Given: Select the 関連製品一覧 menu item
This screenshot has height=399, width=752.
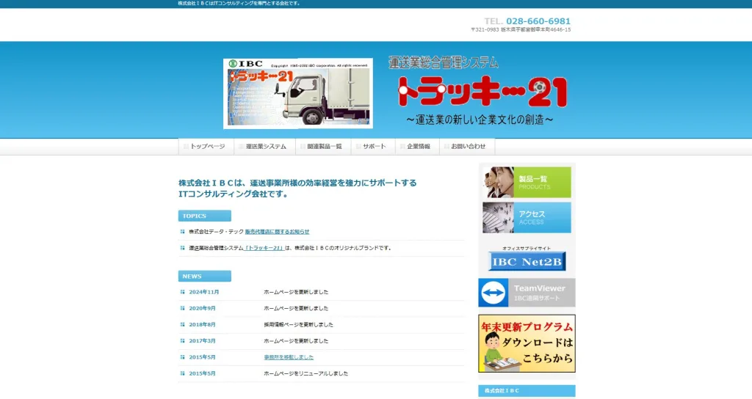Looking at the screenshot, I should tap(323, 147).
